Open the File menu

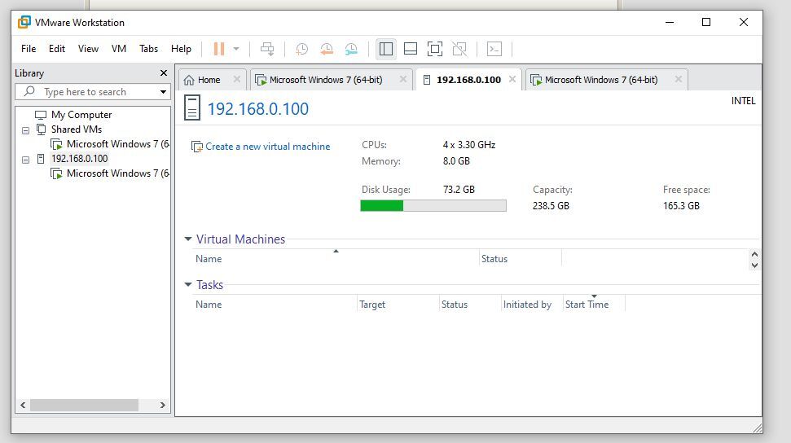[29, 49]
